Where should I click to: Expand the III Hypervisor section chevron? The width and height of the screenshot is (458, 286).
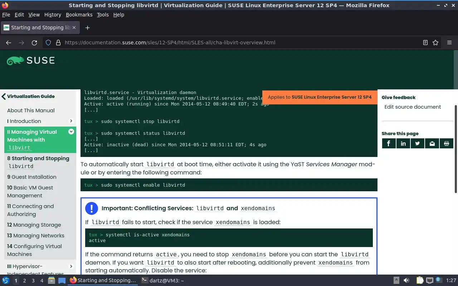pos(71,266)
